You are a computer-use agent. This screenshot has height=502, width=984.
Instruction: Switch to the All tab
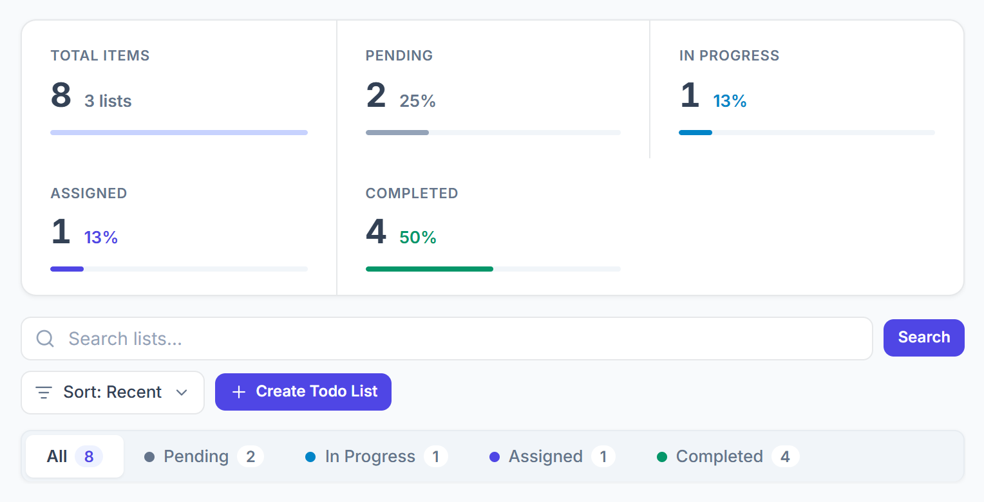coord(75,456)
